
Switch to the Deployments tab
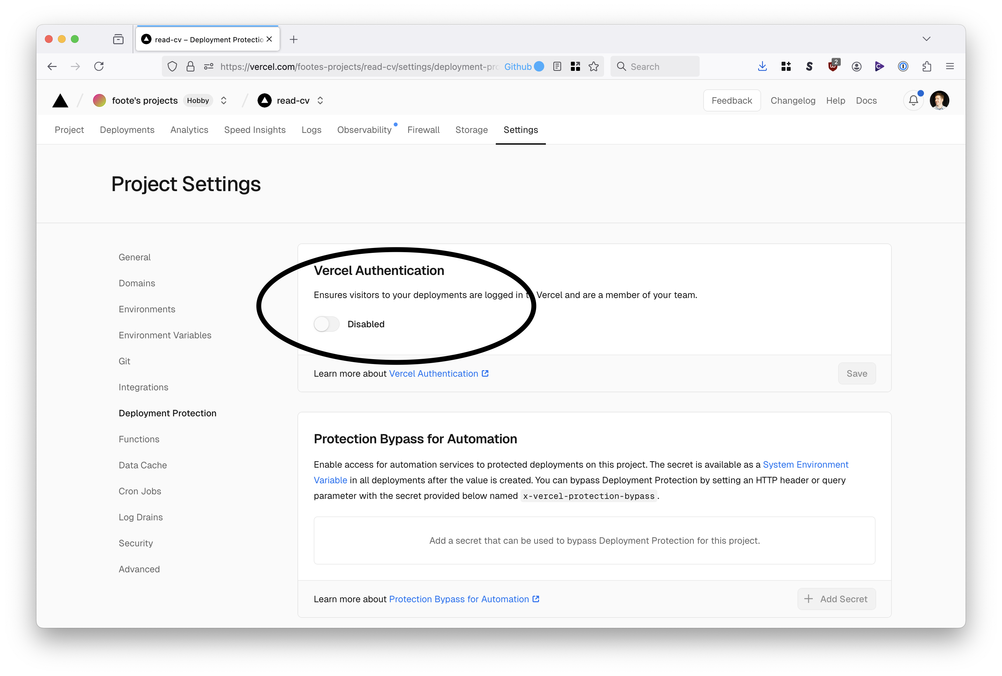127,130
